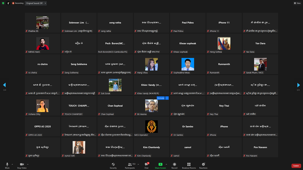Click the red Leave button
This screenshot has height=170, width=303.
[296, 166]
